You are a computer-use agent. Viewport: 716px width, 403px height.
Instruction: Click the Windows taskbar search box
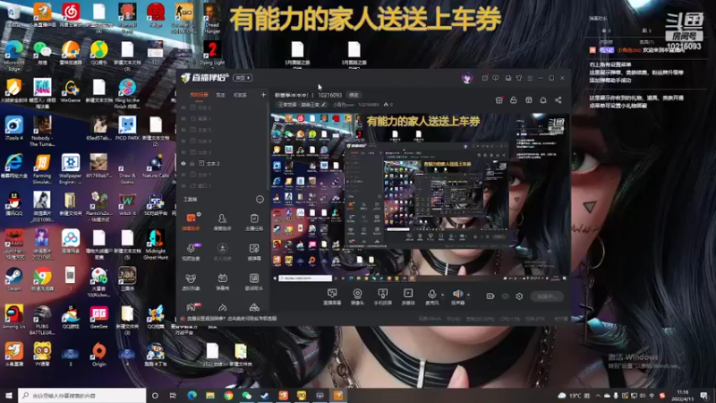82,396
